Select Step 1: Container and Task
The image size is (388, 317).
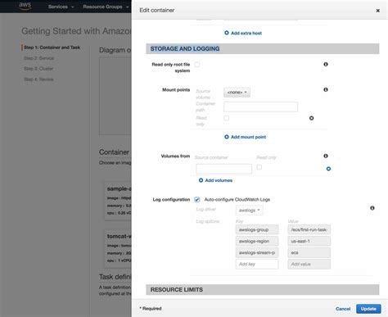click(52, 48)
